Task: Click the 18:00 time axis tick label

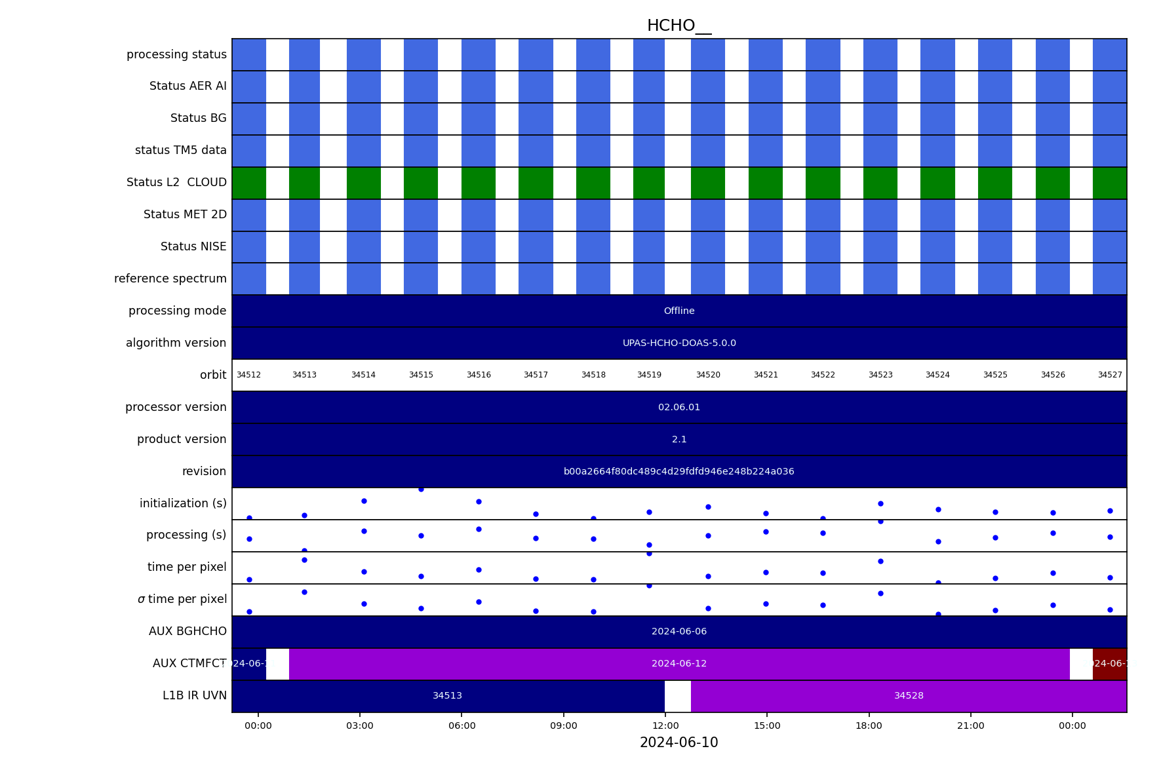Action: 869,726
